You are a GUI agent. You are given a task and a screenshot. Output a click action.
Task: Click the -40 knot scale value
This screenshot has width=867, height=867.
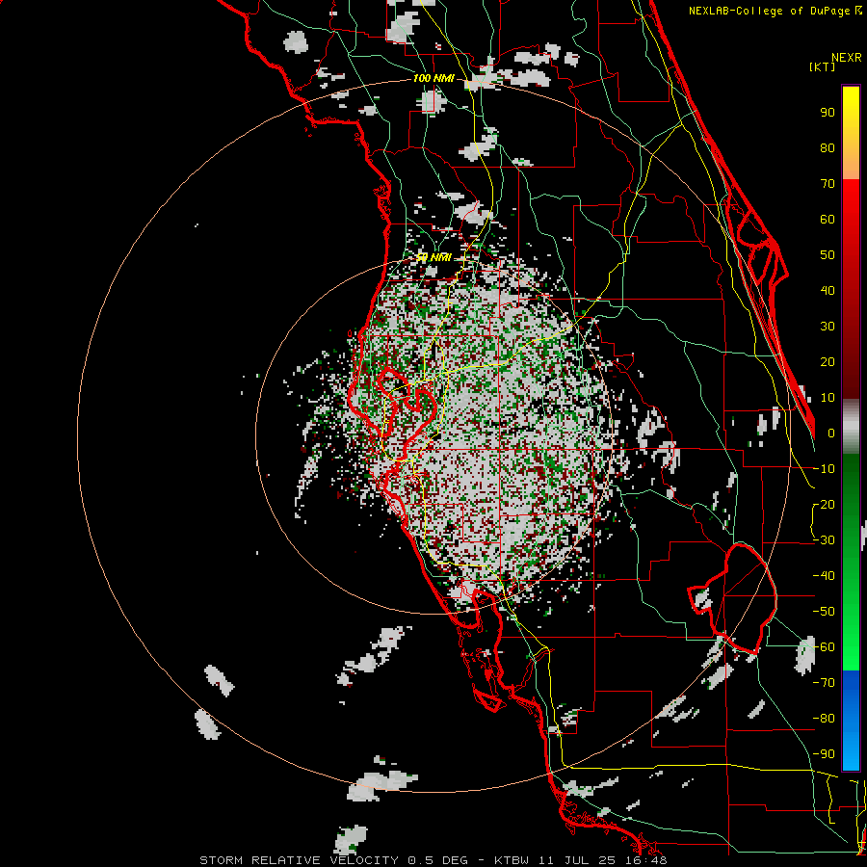point(824,576)
